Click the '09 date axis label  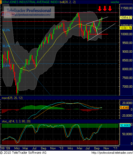(8, 148)
